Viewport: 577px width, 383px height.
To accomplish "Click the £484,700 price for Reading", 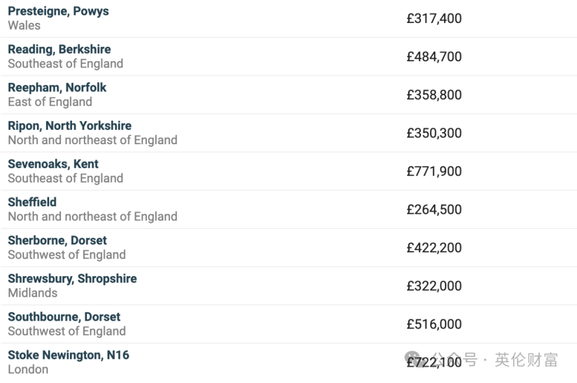I will pyautogui.click(x=434, y=57).
